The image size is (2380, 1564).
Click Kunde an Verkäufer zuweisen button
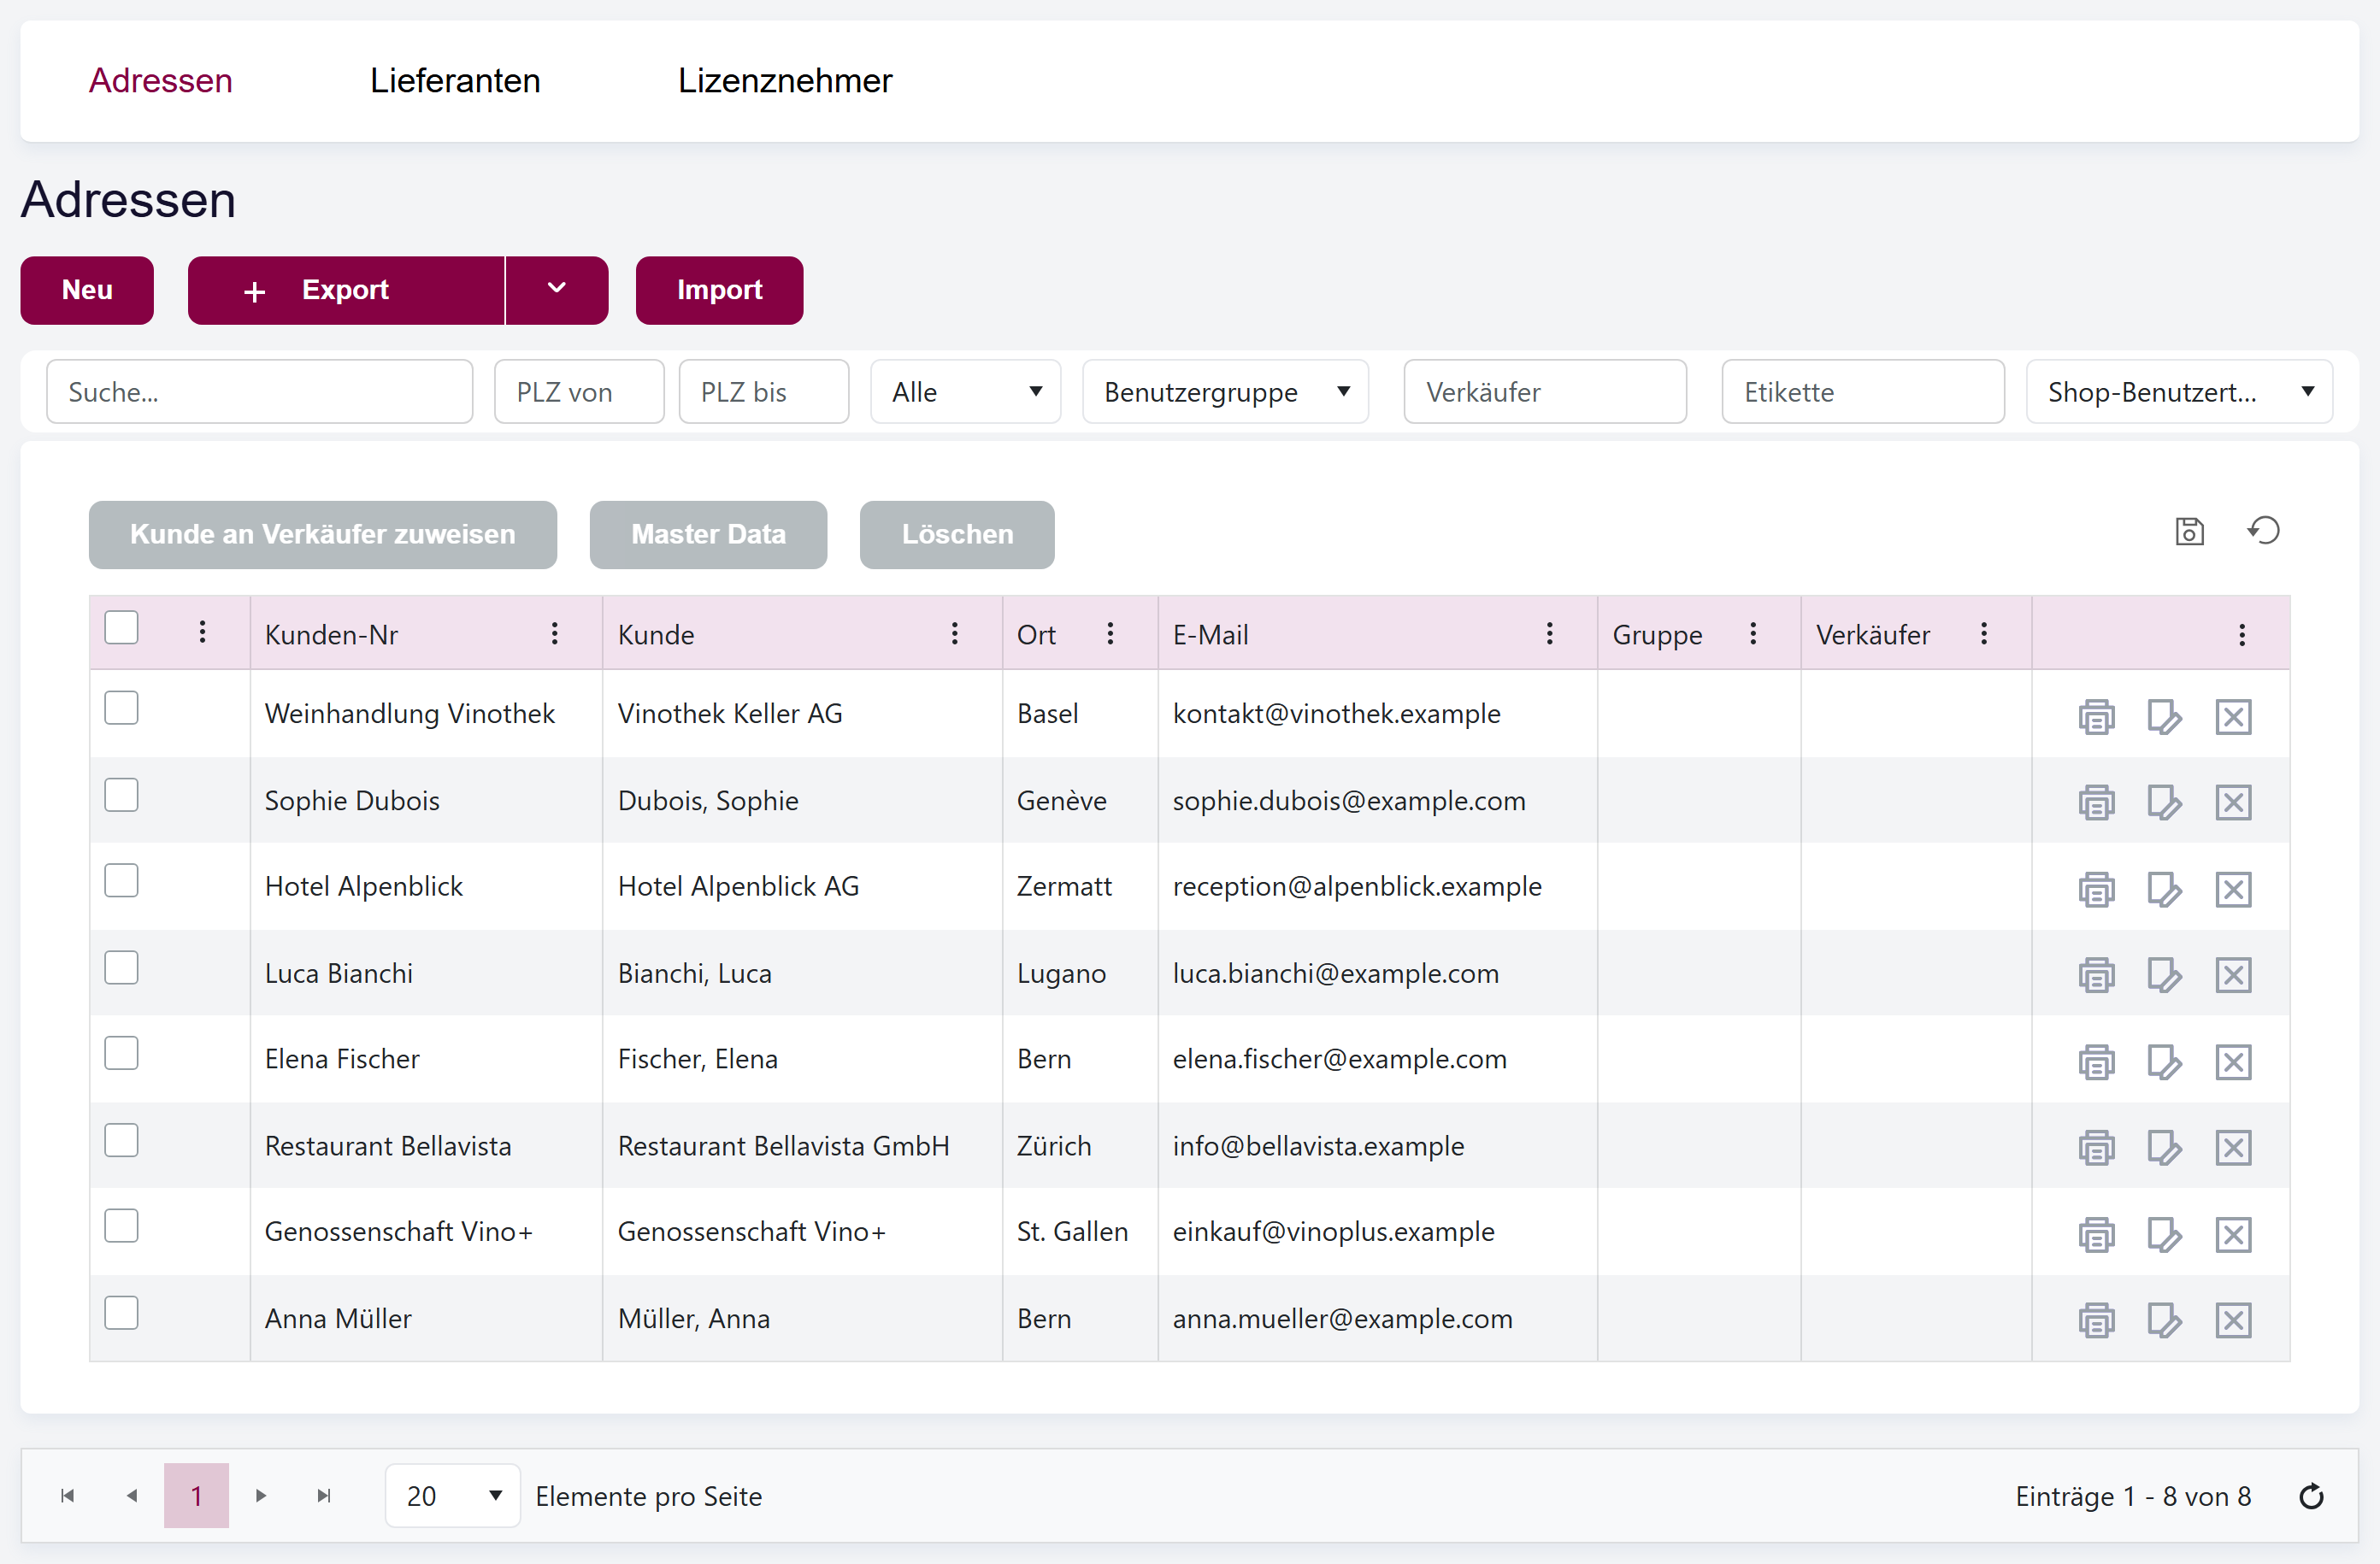pos(323,535)
